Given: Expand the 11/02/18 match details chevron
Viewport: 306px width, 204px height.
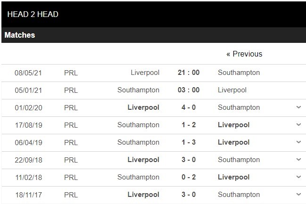Looking at the screenshot, I should [x=298, y=177].
